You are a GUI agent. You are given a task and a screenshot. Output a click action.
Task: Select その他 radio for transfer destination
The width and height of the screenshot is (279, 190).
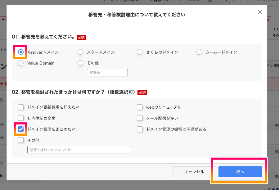[x=80, y=63]
